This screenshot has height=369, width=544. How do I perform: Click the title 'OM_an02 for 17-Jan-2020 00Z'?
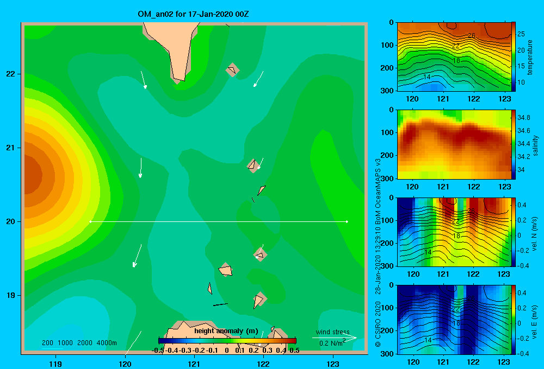(x=193, y=14)
